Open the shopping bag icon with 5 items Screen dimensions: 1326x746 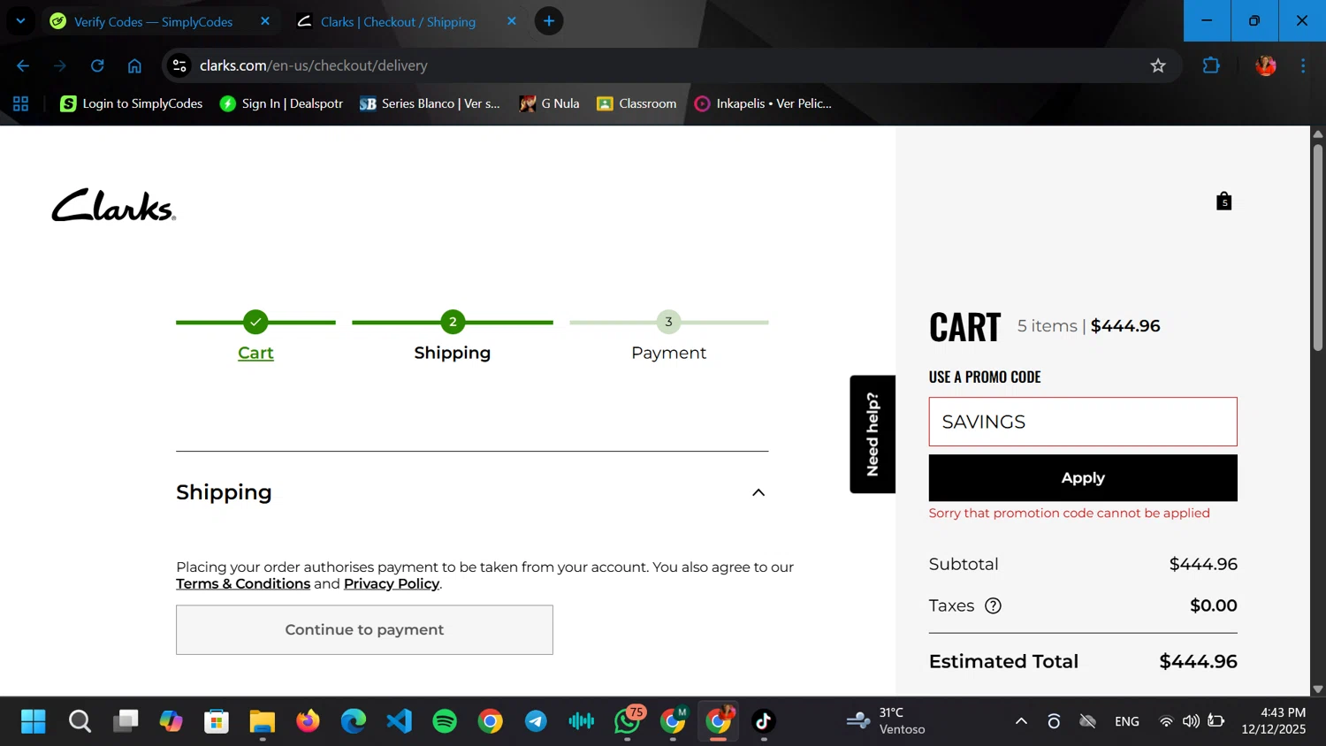[1223, 202]
